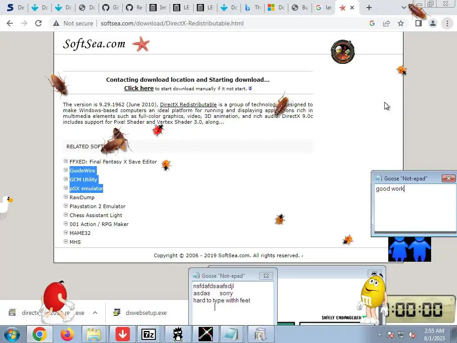This screenshot has height=343, width=457.
Task: Open the DirectX Redistributable link
Action: tap(188, 105)
